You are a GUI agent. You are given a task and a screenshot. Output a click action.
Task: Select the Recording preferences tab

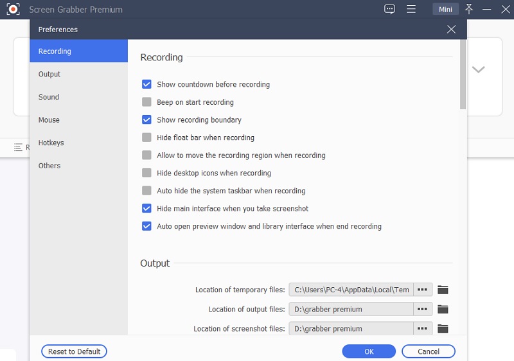coord(78,51)
